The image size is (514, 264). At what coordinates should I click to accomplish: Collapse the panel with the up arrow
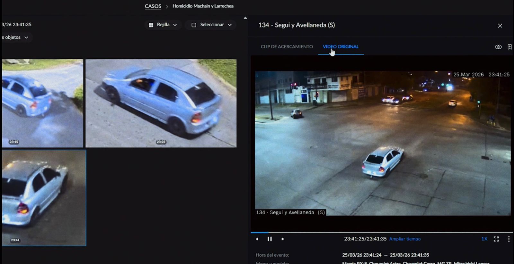point(245,18)
